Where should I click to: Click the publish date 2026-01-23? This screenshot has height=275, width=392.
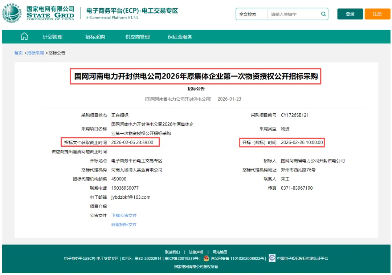coord(229,99)
